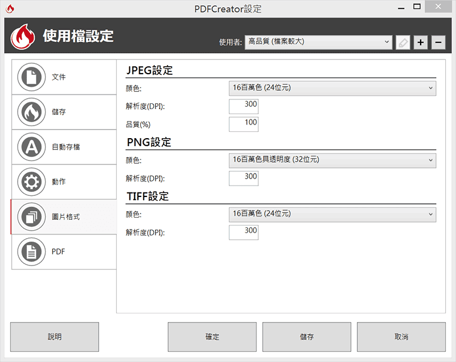The image size is (456, 362).
Task: Open the 自動存檔 auto-save tab
Action: [64, 147]
